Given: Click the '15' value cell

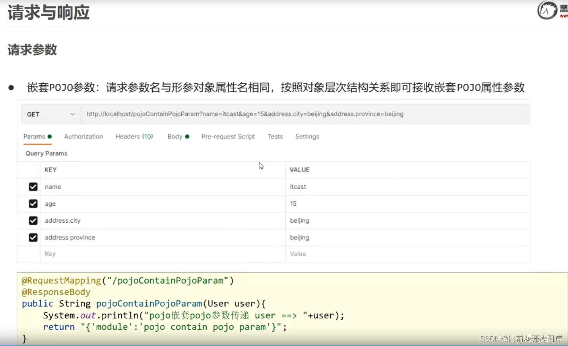Looking at the screenshot, I should pyautogui.click(x=408, y=204).
